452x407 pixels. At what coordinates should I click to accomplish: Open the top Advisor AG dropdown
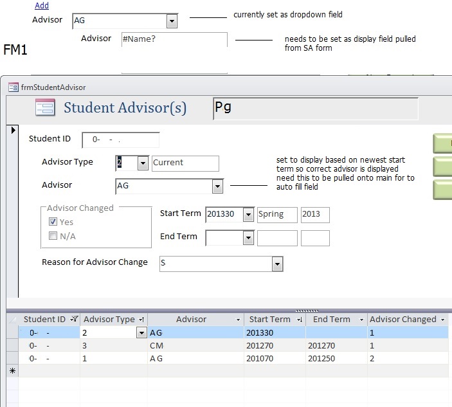[172, 21]
